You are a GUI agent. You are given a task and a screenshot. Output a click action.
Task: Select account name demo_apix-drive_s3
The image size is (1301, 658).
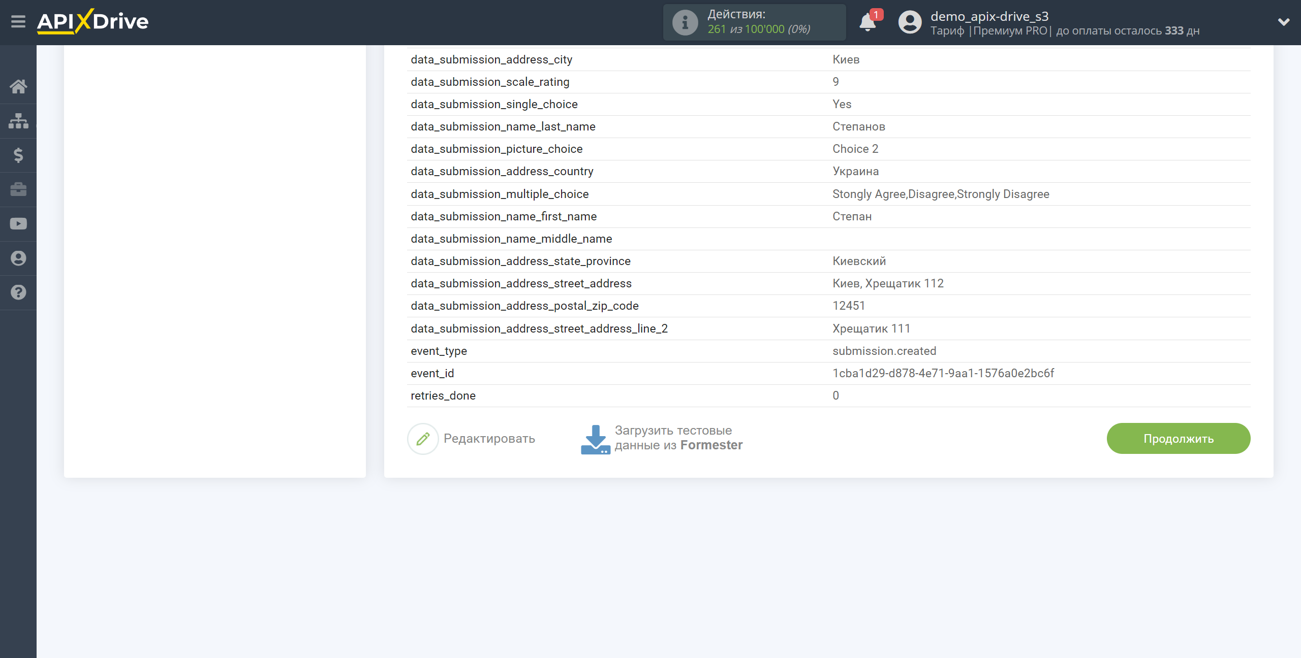[x=989, y=16]
